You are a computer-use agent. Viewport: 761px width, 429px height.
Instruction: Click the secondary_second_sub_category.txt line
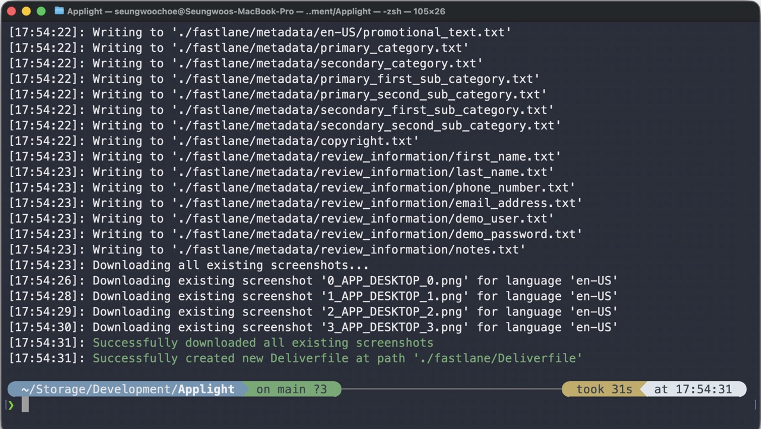[x=285, y=126]
